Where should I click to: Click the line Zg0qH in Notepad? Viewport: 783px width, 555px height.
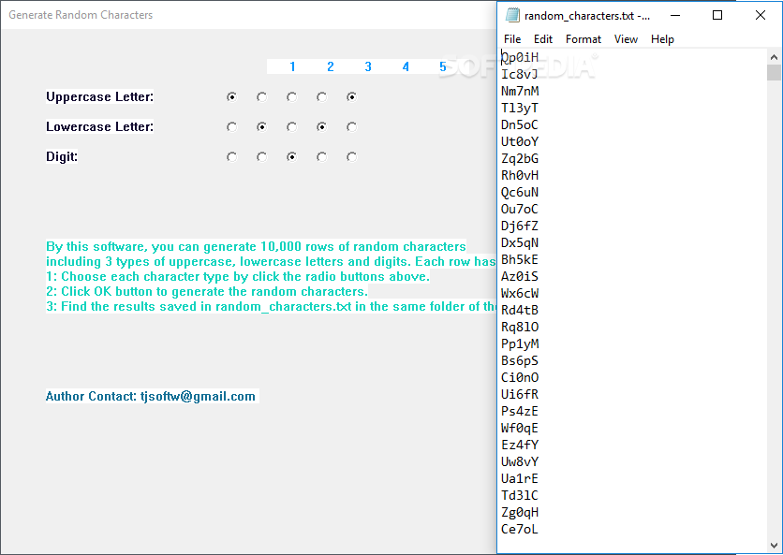[520, 513]
